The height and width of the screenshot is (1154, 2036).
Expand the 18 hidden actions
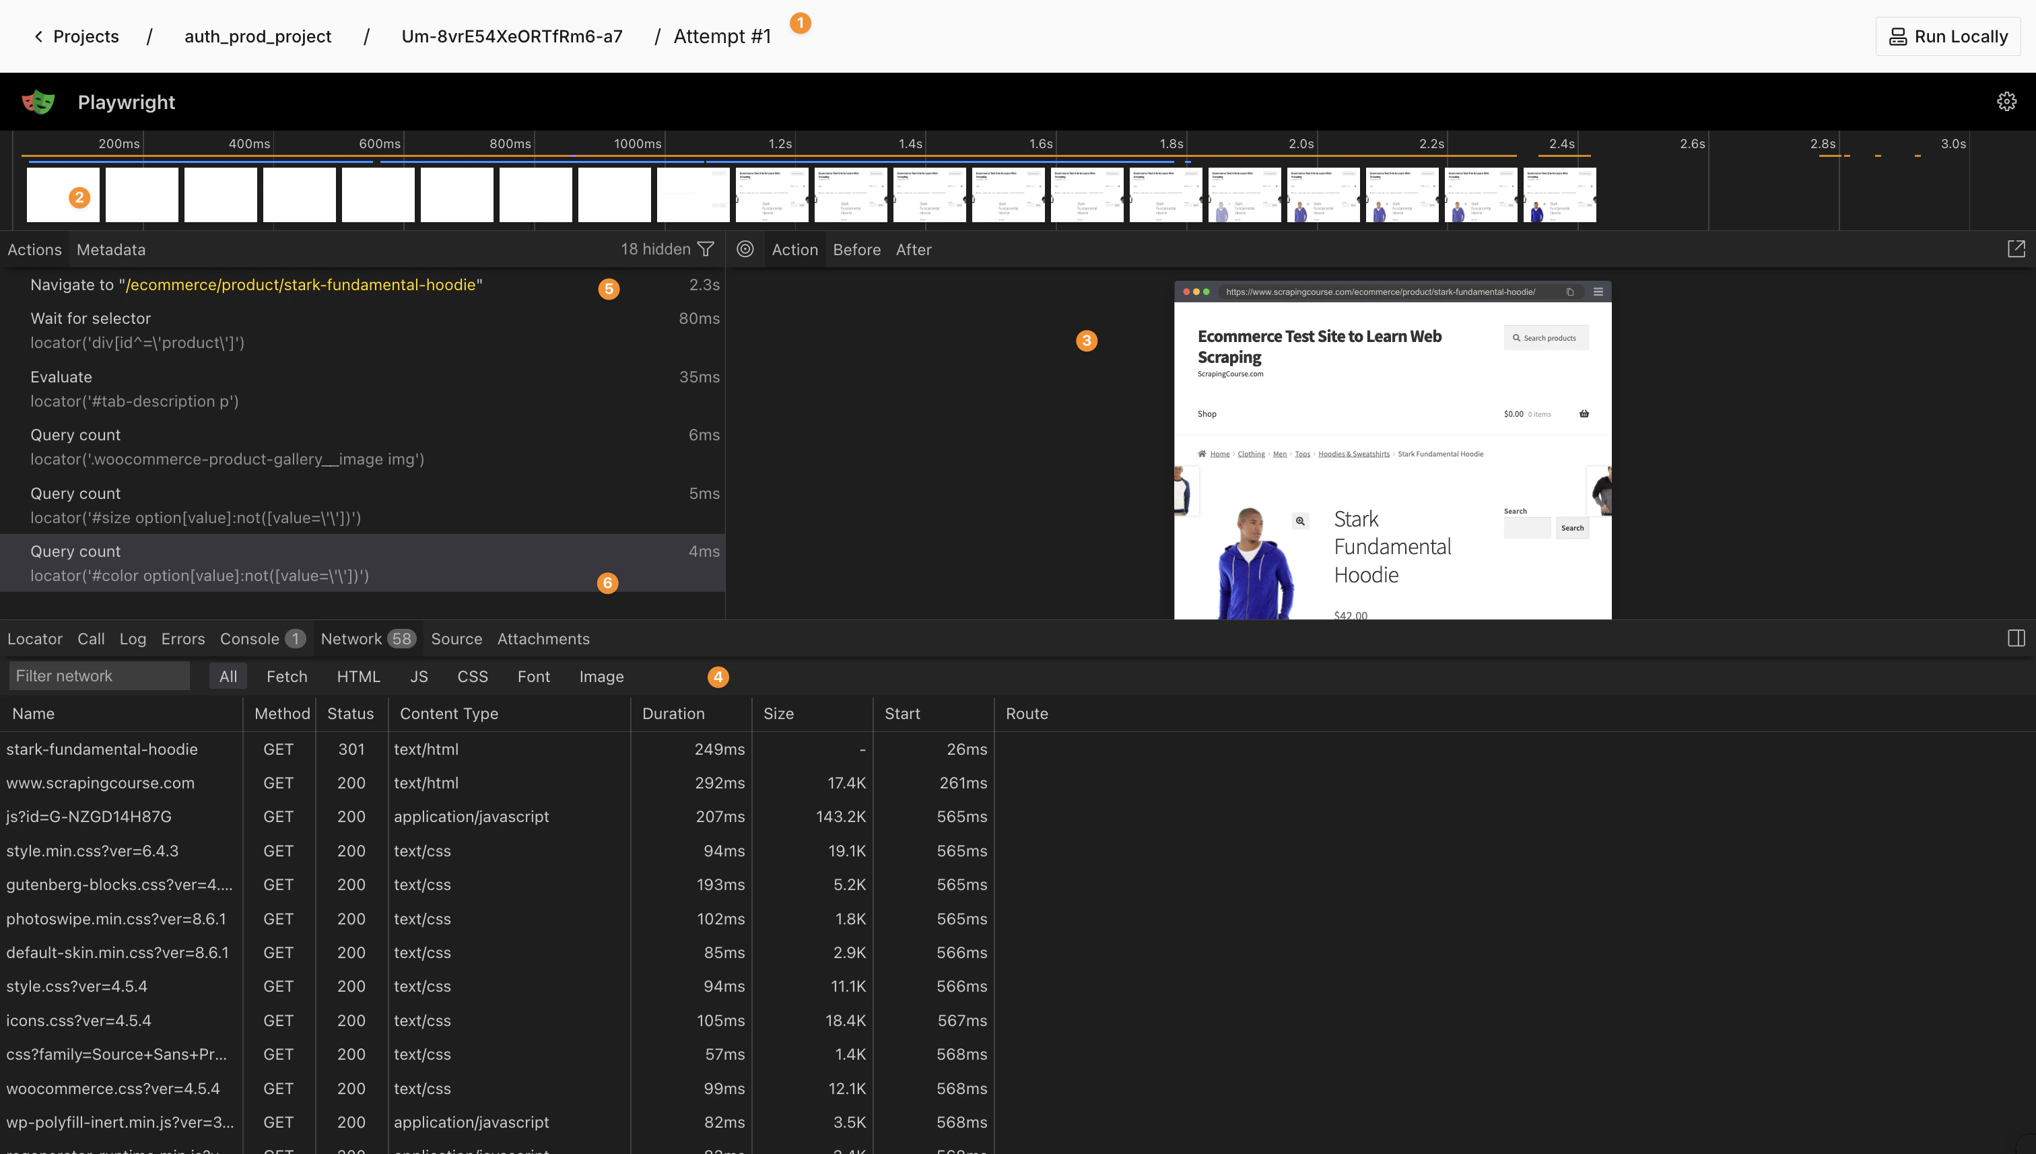click(x=653, y=249)
